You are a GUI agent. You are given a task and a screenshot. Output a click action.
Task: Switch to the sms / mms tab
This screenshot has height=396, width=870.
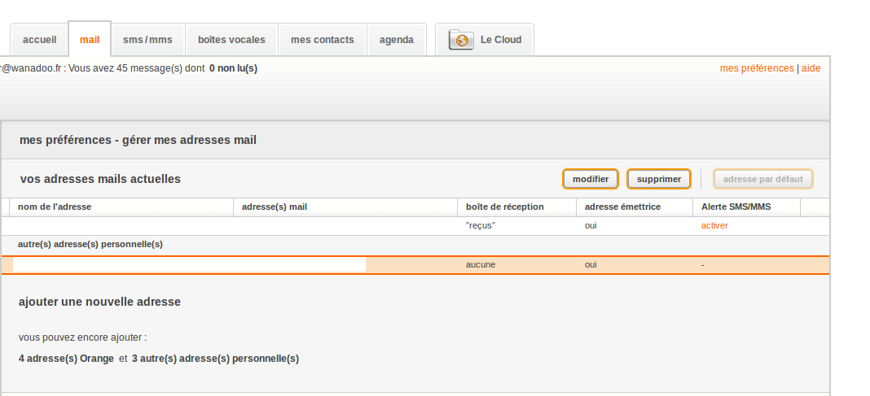[x=147, y=39]
